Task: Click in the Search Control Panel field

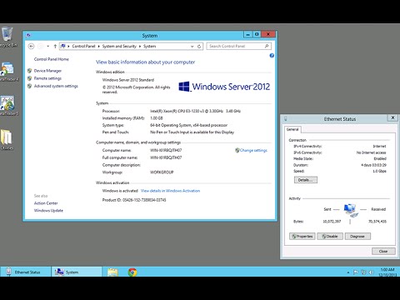Action: [x=236, y=46]
